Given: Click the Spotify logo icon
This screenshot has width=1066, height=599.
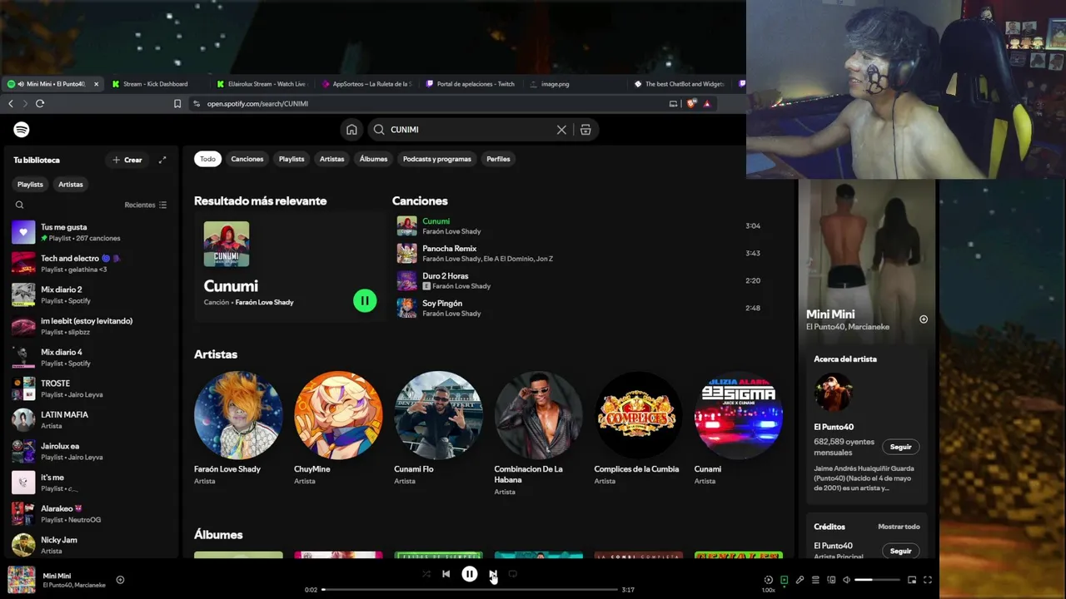Looking at the screenshot, I should [x=22, y=130].
